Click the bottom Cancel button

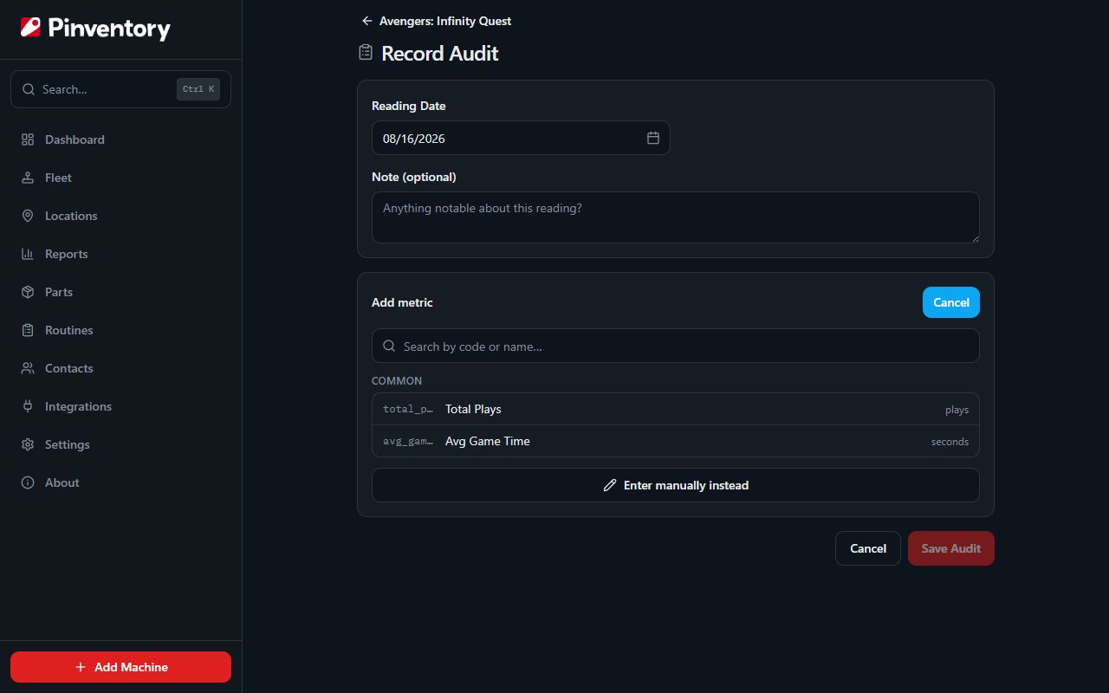coord(868,548)
